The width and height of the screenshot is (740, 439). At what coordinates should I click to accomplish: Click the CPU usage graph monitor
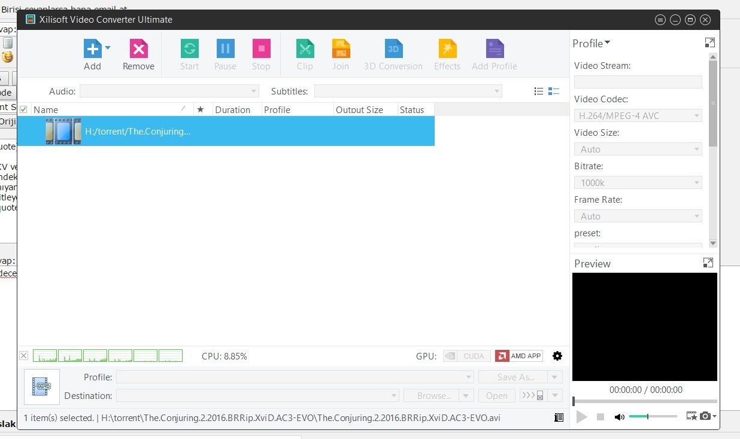click(108, 356)
